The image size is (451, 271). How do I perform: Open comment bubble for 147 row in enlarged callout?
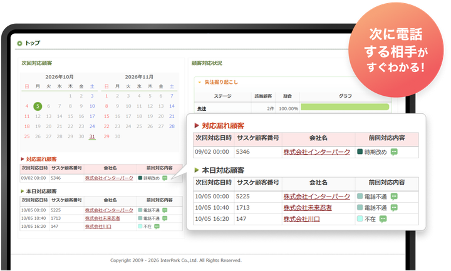[x=383, y=219]
